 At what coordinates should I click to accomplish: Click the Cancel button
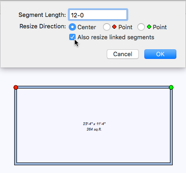pyautogui.click(x=123, y=54)
